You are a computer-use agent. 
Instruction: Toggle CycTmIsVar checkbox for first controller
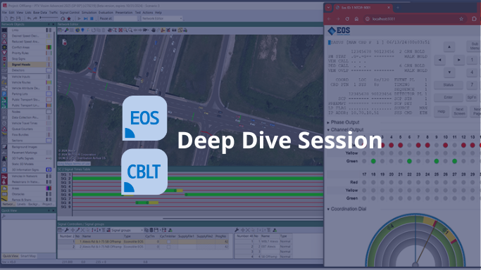click(x=168, y=242)
